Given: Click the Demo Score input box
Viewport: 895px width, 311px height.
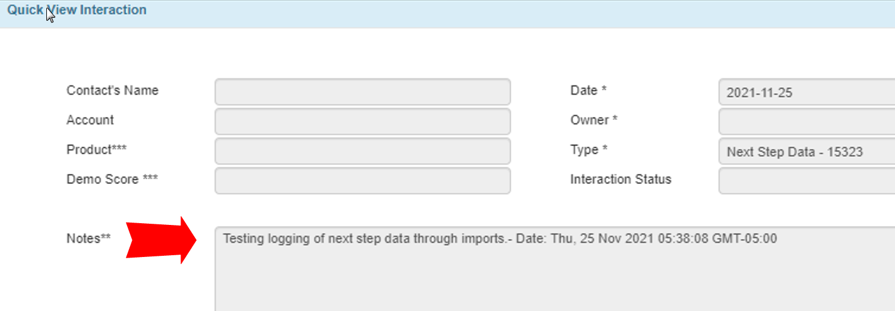Looking at the screenshot, I should [x=362, y=180].
